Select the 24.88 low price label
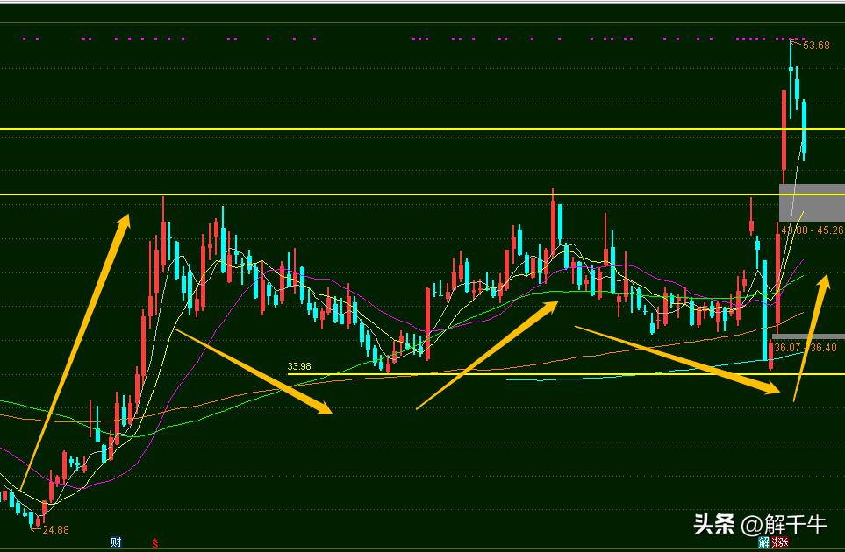845x552 pixels. click(x=55, y=530)
